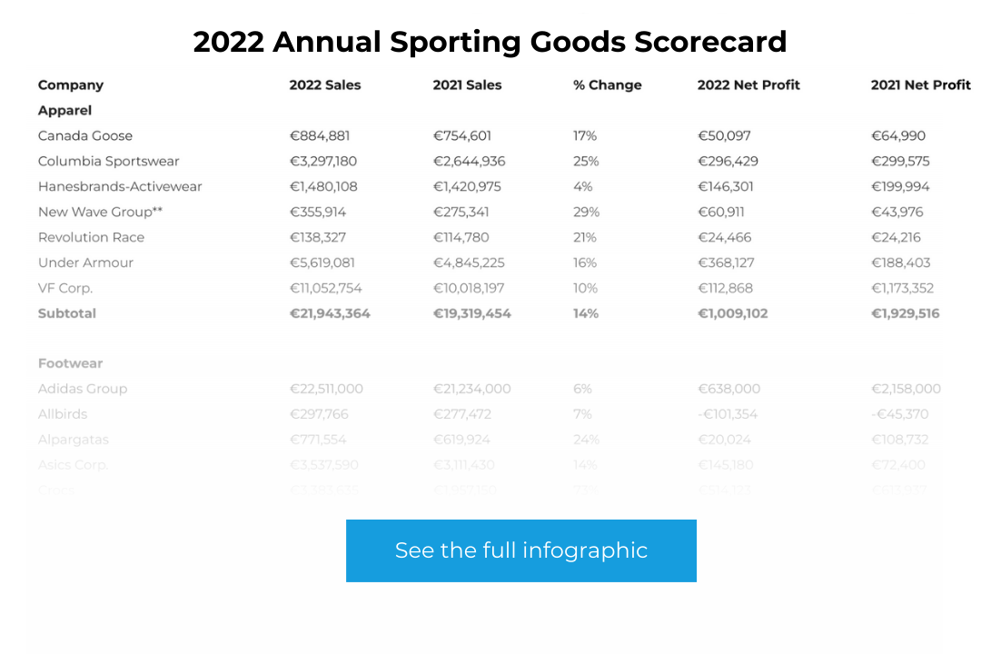Click the Under Armour company name

[86, 263]
